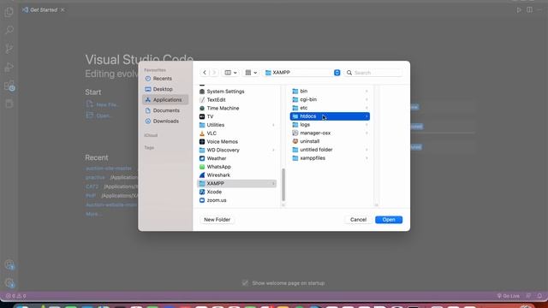Open Manage gear icon in VS Code
Image resolution: width=548 pixels, height=308 pixels.
[9, 283]
